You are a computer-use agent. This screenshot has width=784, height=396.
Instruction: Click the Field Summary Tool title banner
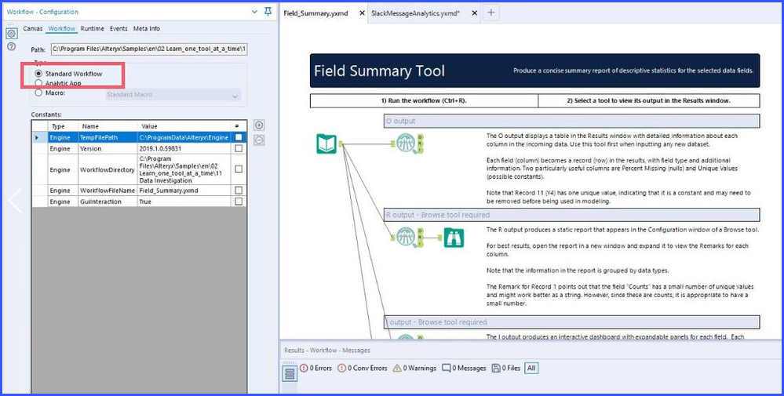534,71
